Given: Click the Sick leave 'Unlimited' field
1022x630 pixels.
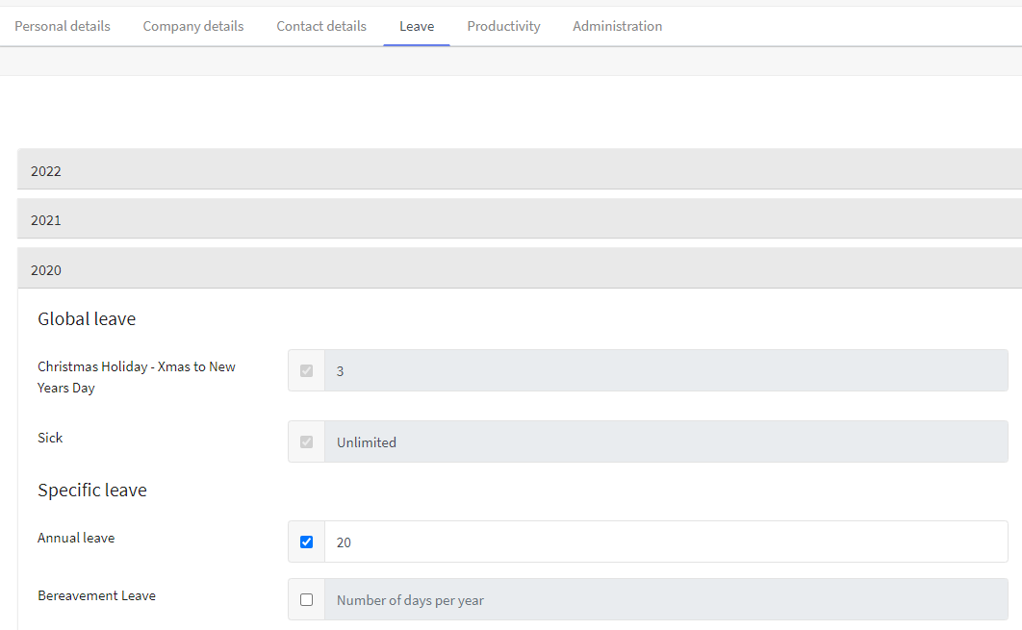Looking at the screenshot, I should coord(666,442).
